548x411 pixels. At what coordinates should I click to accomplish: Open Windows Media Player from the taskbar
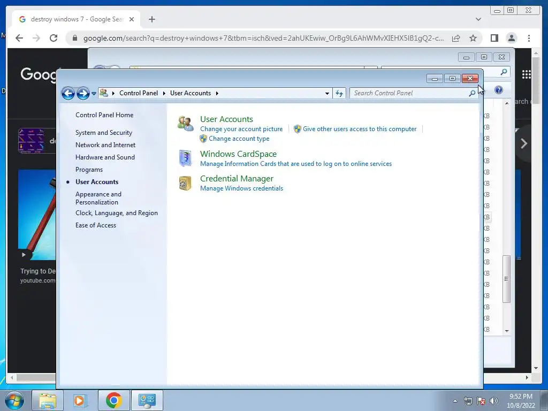tap(80, 400)
